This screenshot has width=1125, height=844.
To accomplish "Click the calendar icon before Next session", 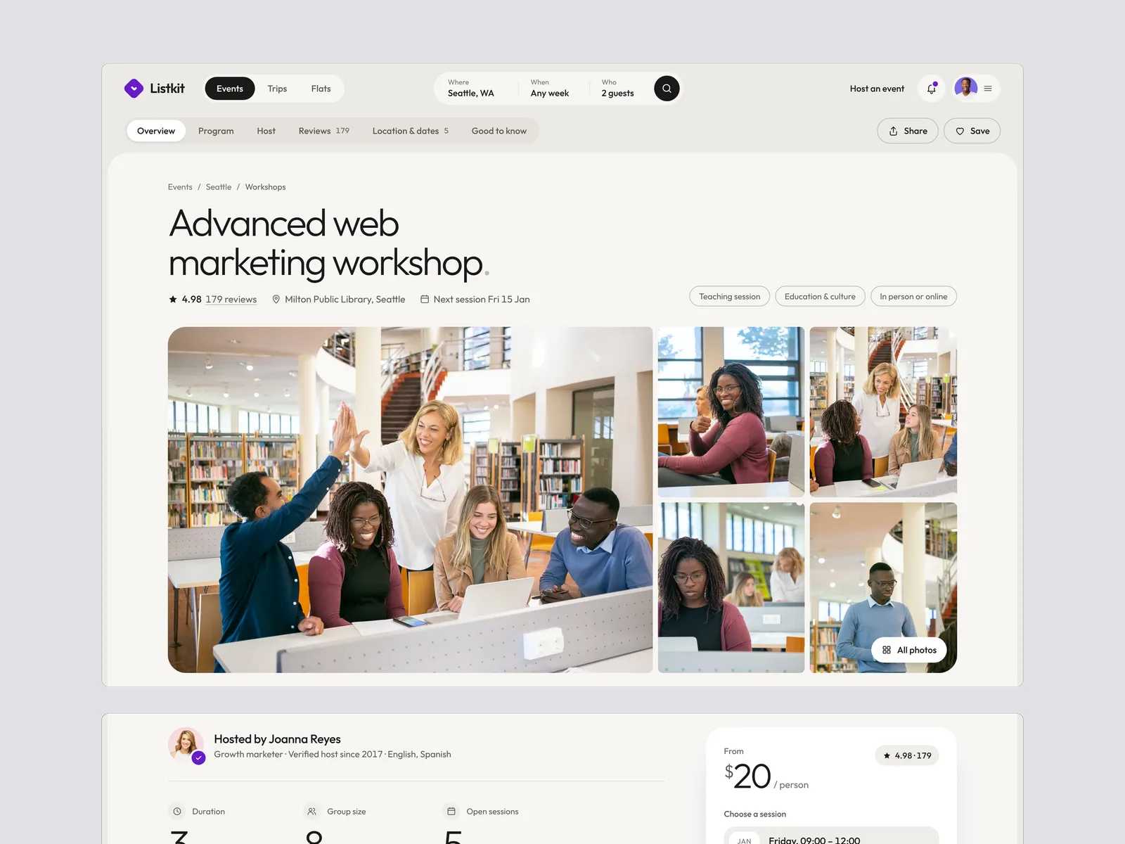I will click(x=425, y=299).
